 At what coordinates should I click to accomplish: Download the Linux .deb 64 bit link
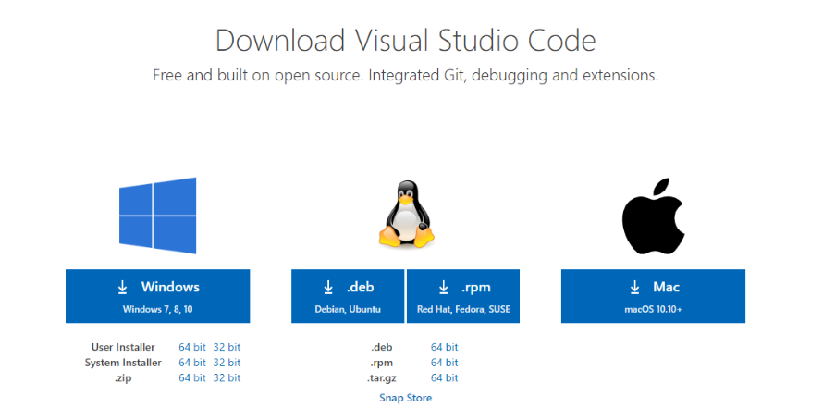click(445, 347)
